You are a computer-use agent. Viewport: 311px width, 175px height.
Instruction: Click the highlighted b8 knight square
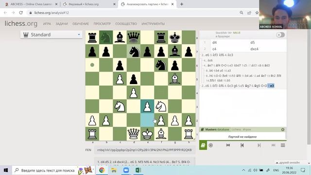(x=106, y=37)
